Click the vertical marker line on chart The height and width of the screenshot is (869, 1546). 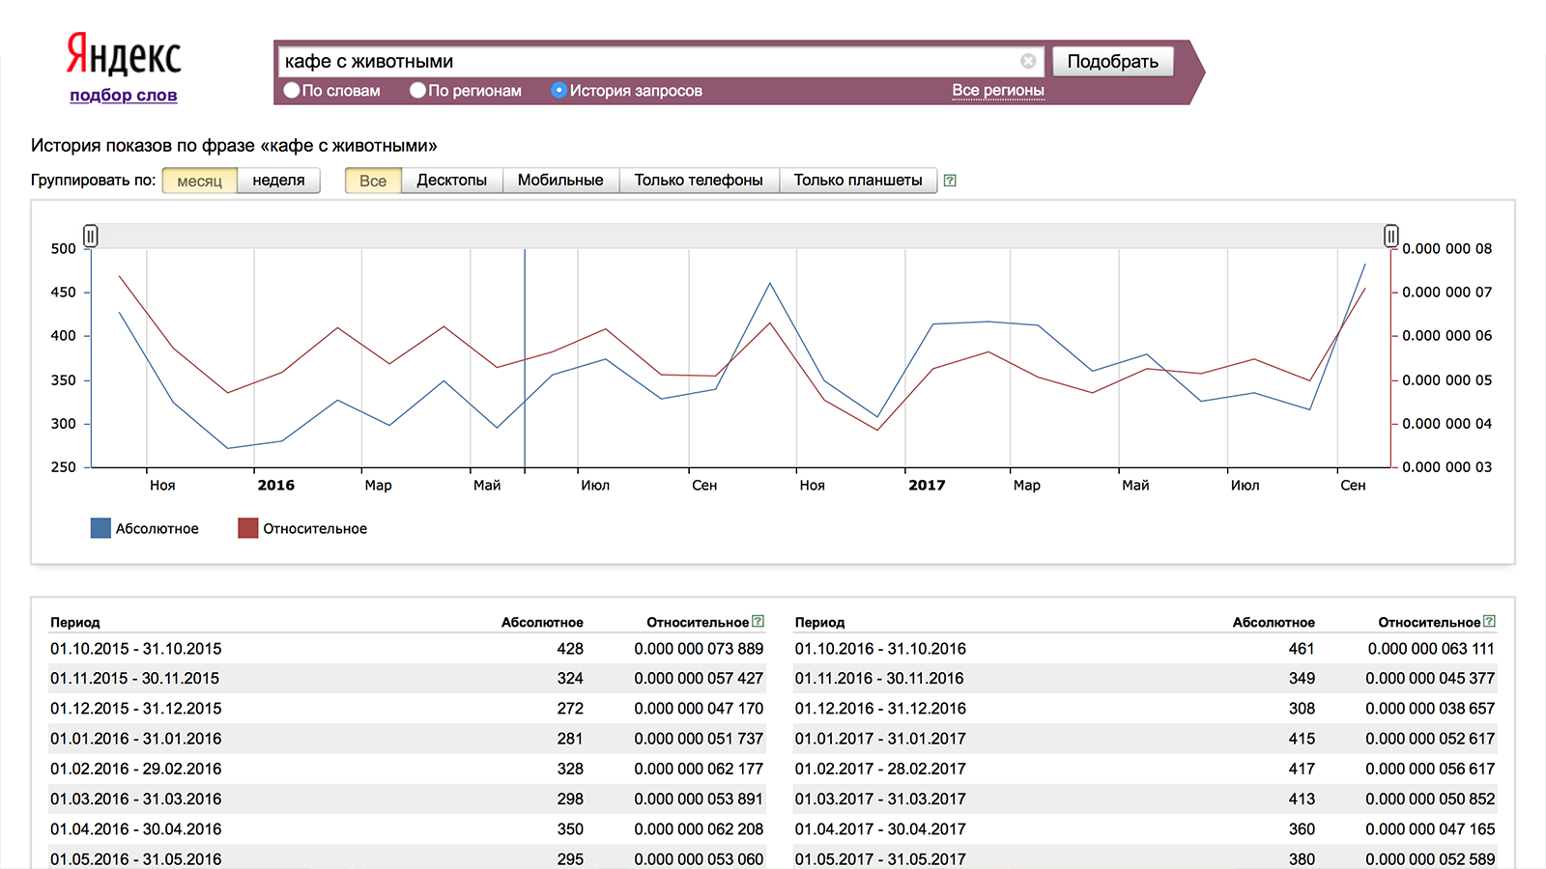(525, 359)
